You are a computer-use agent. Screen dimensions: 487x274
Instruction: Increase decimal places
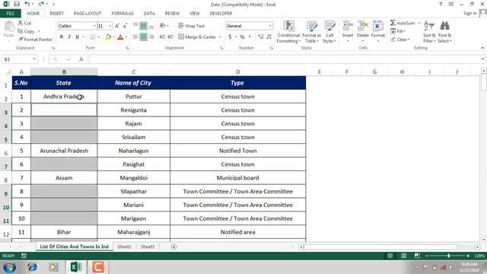(260, 37)
